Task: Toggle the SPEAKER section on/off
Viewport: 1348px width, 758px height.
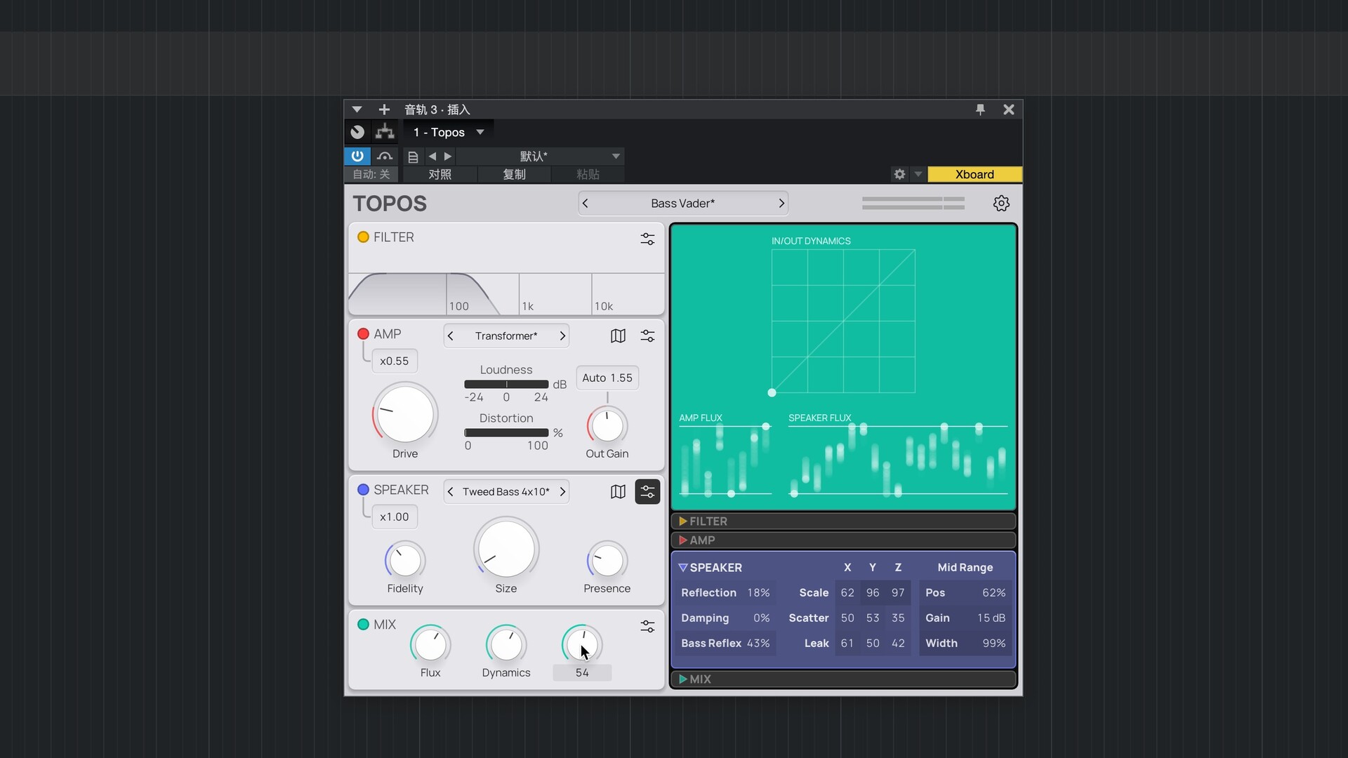Action: pyautogui.click(x=363, y=490)
